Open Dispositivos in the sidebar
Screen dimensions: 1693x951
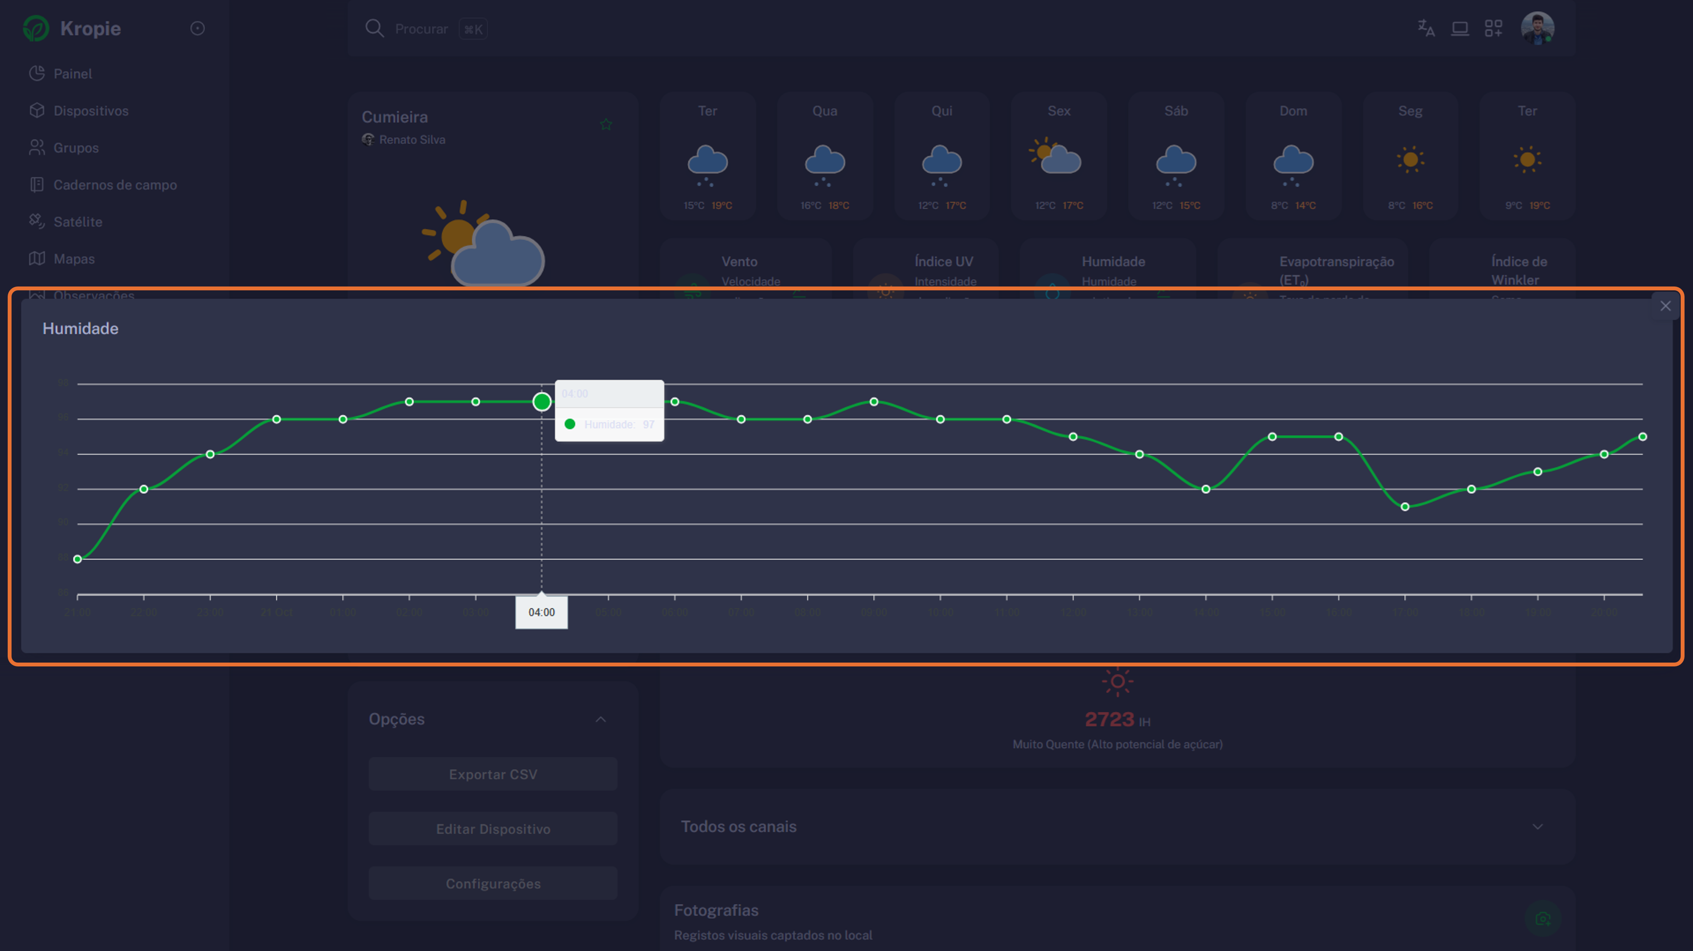(x=91, y=110)
